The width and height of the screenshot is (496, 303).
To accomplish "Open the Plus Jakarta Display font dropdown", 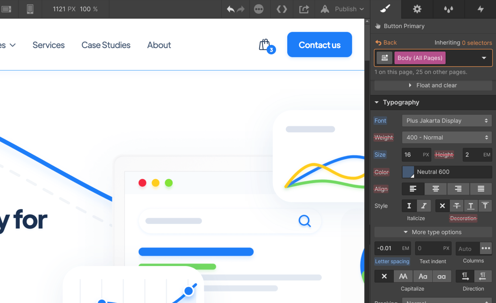I will pyautogui.click(x=447, y=120).
